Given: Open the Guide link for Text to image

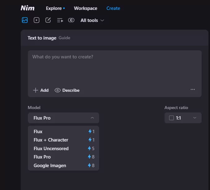Looking at the screenshot, I should coord(64,38).
